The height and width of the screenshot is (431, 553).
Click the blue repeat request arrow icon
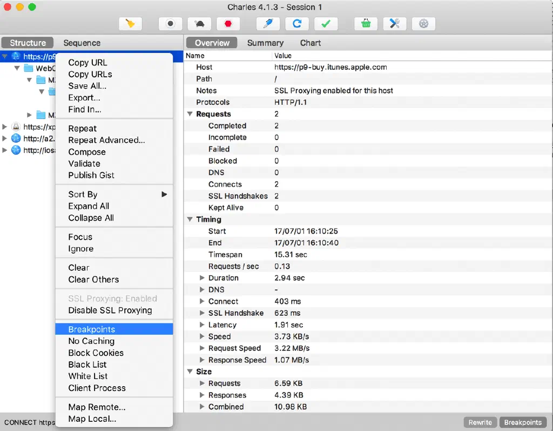click(297, 24)
